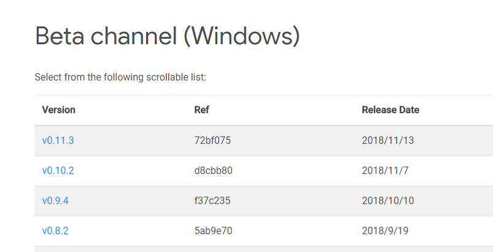Click the word Beta in the heading
Viewport: 493px width, 252px height.
tap(60, 36)
